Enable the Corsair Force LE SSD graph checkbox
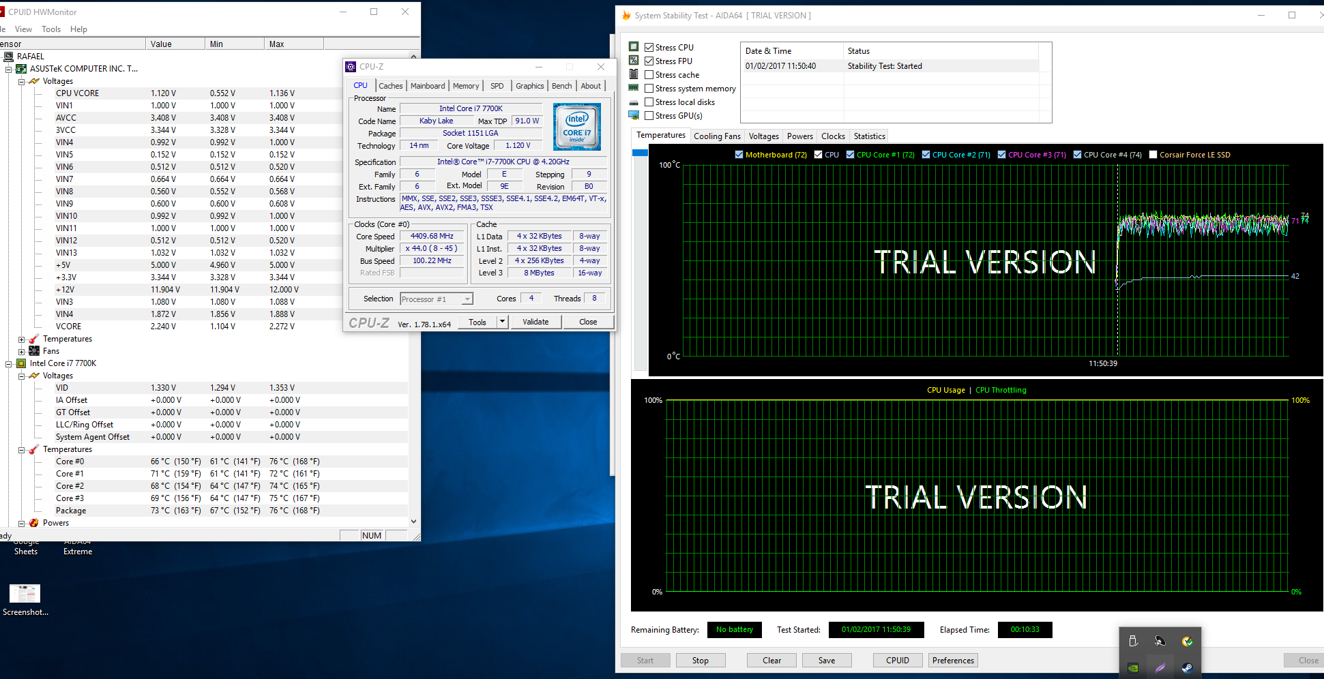The image size is (1324, 679). (1153, 155)
